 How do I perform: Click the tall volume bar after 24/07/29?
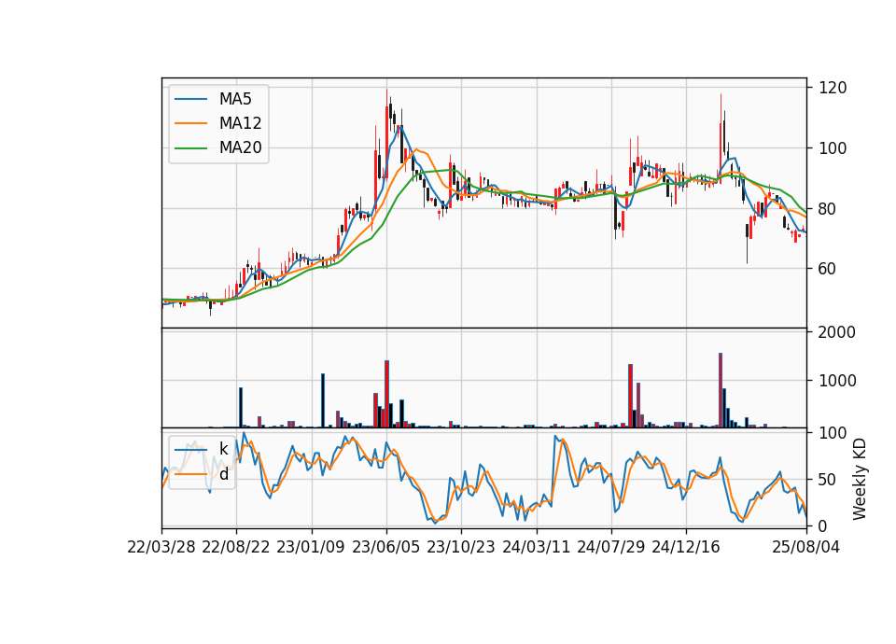pos(630,396)
